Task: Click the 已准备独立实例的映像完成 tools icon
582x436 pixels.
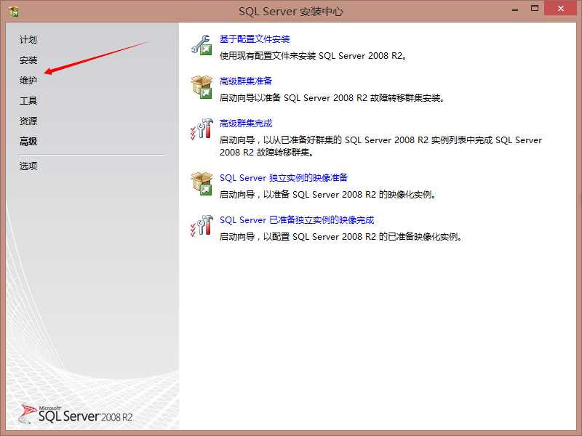Action: [x=202, y=225]
